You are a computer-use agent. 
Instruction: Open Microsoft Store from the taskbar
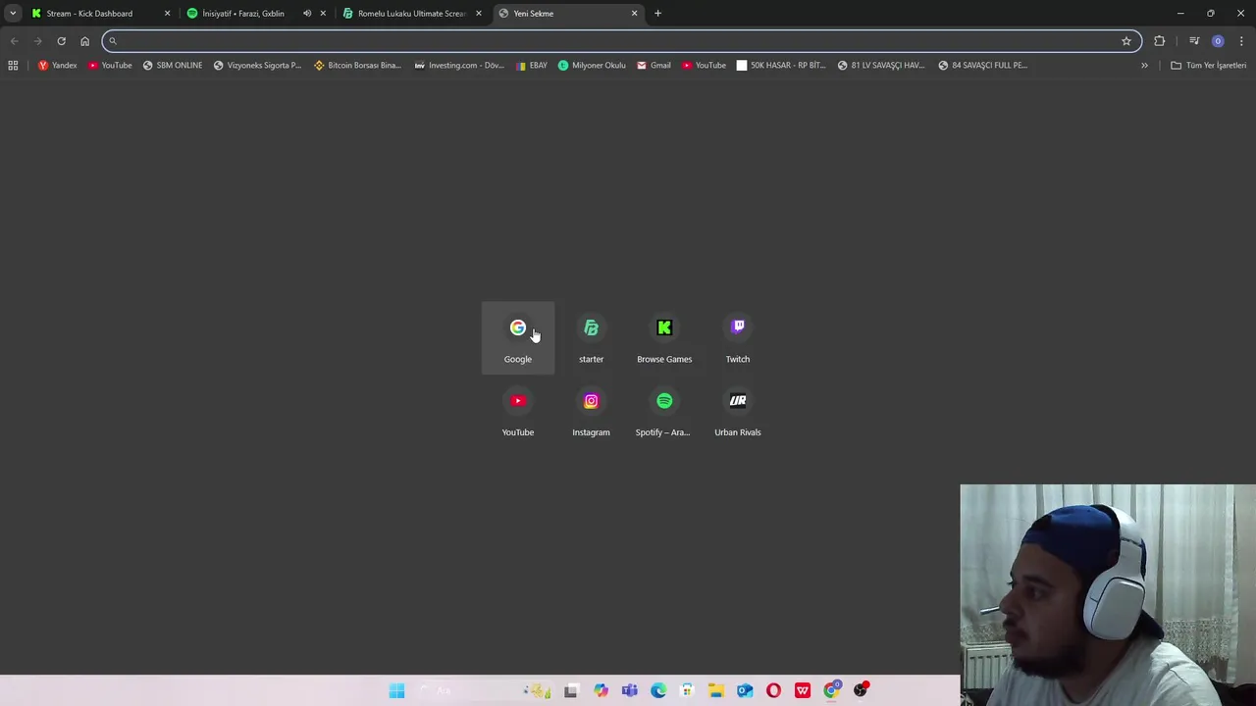(687, 690)
